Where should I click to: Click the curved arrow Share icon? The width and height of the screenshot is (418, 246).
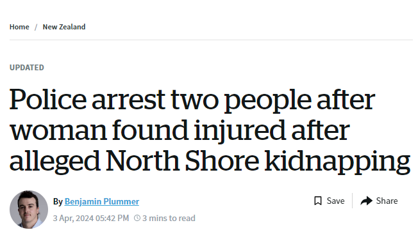pos(366,201)
